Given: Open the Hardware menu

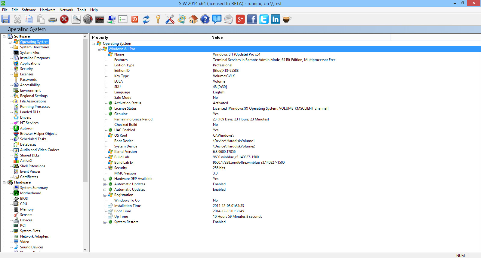Looking at the screenshot, I should click(x=48, y=10).
